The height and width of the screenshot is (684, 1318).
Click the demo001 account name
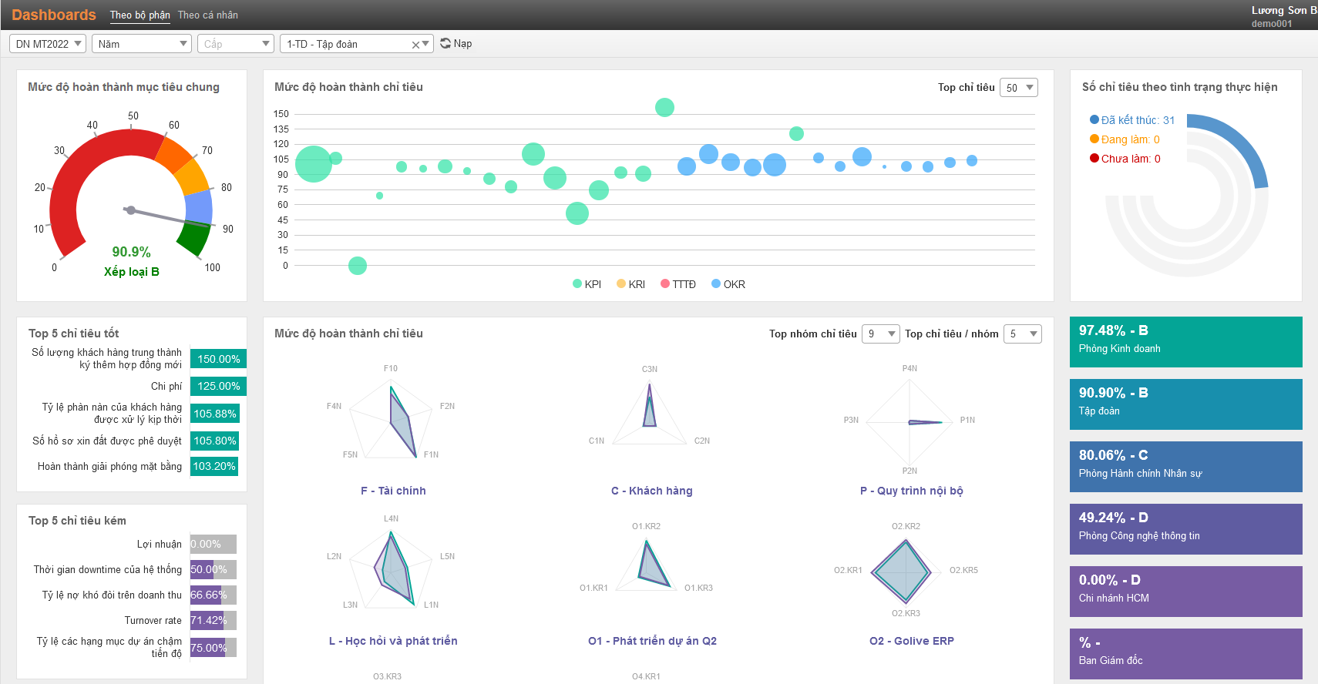tap(1272, 24)
